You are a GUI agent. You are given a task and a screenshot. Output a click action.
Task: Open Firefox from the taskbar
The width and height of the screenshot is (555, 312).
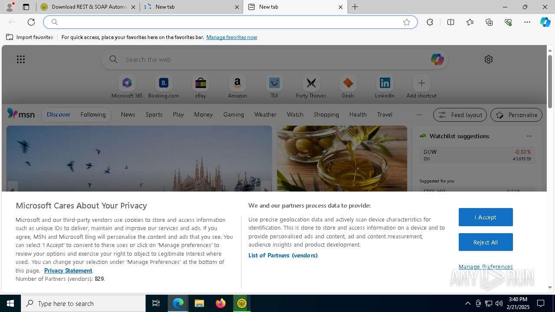(x=221, y=303)
